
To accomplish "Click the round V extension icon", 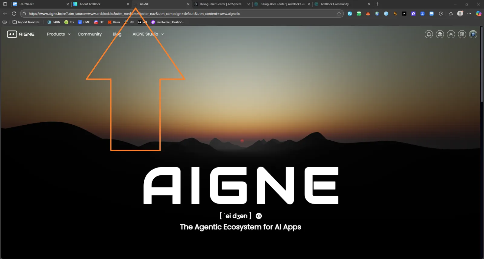I will [377, 14].
